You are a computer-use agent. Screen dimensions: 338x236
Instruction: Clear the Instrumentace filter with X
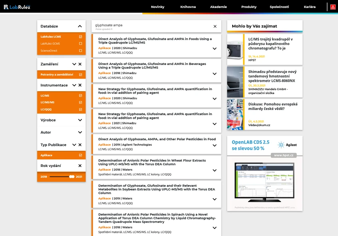pos(80,85)
